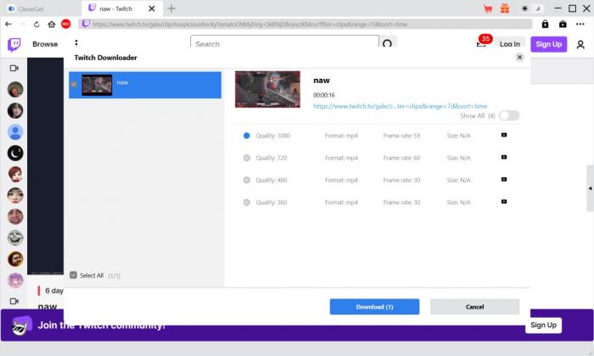Select the Quality 360 radio button
The image size is (594, 356).
247,203
